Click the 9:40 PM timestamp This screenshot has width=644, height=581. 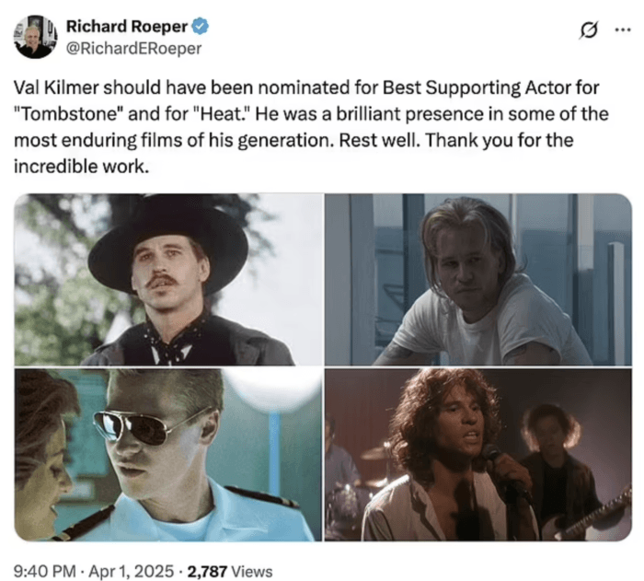point(45,571)
